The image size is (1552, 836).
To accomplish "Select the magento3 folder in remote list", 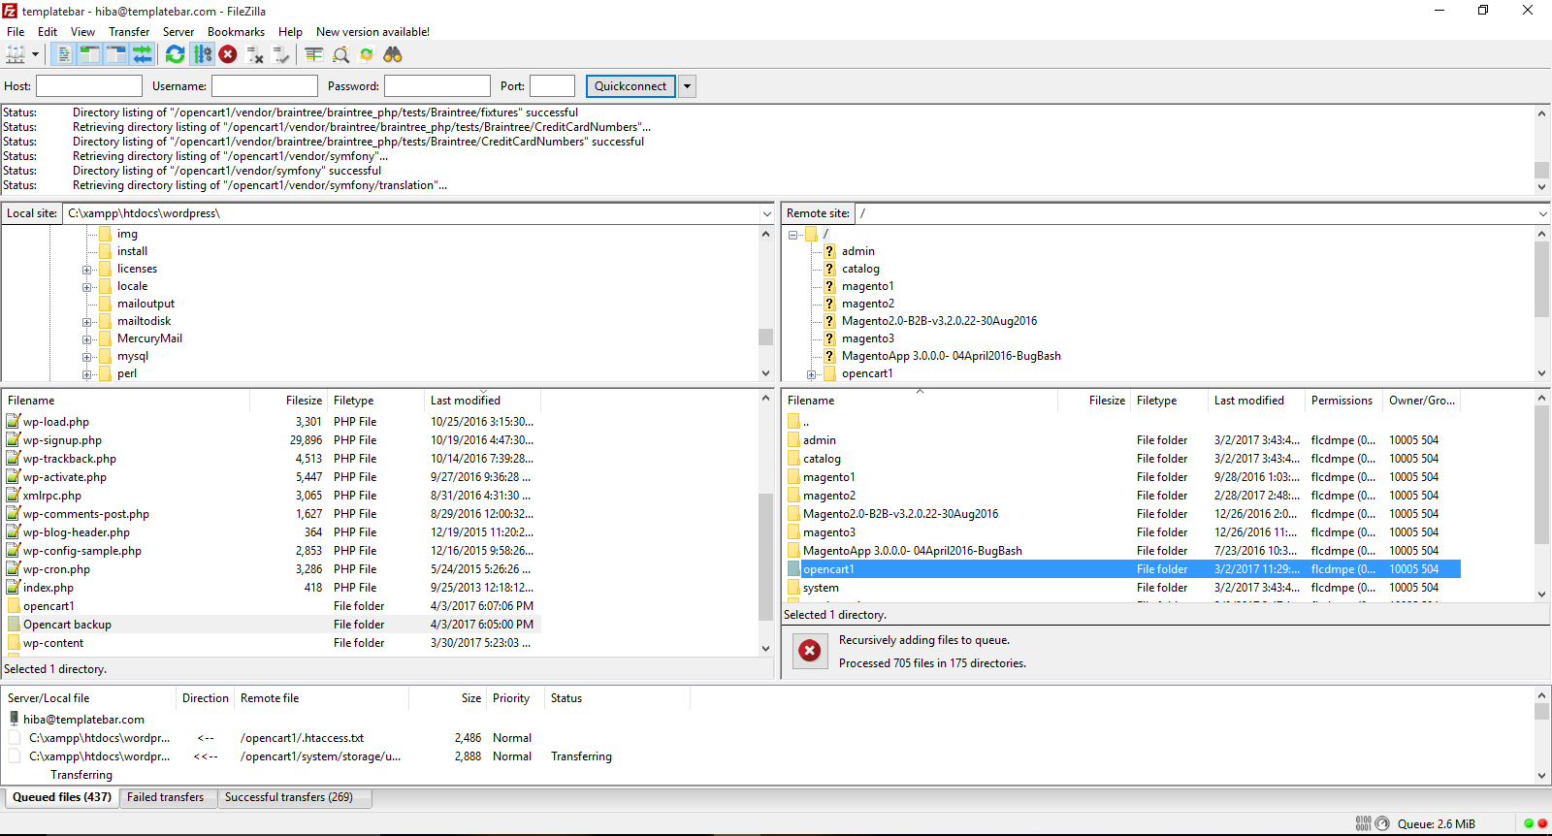I will (829, 532).
